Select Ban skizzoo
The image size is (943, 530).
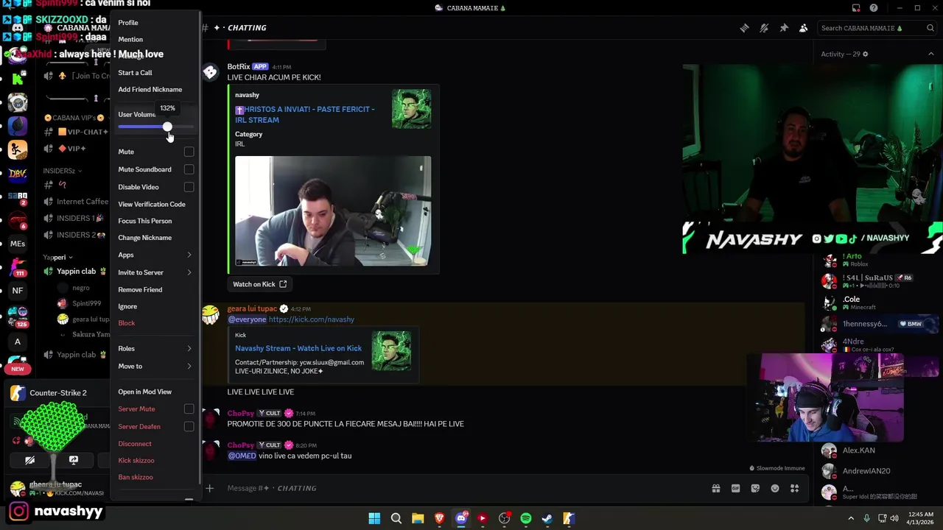(136, 477)
